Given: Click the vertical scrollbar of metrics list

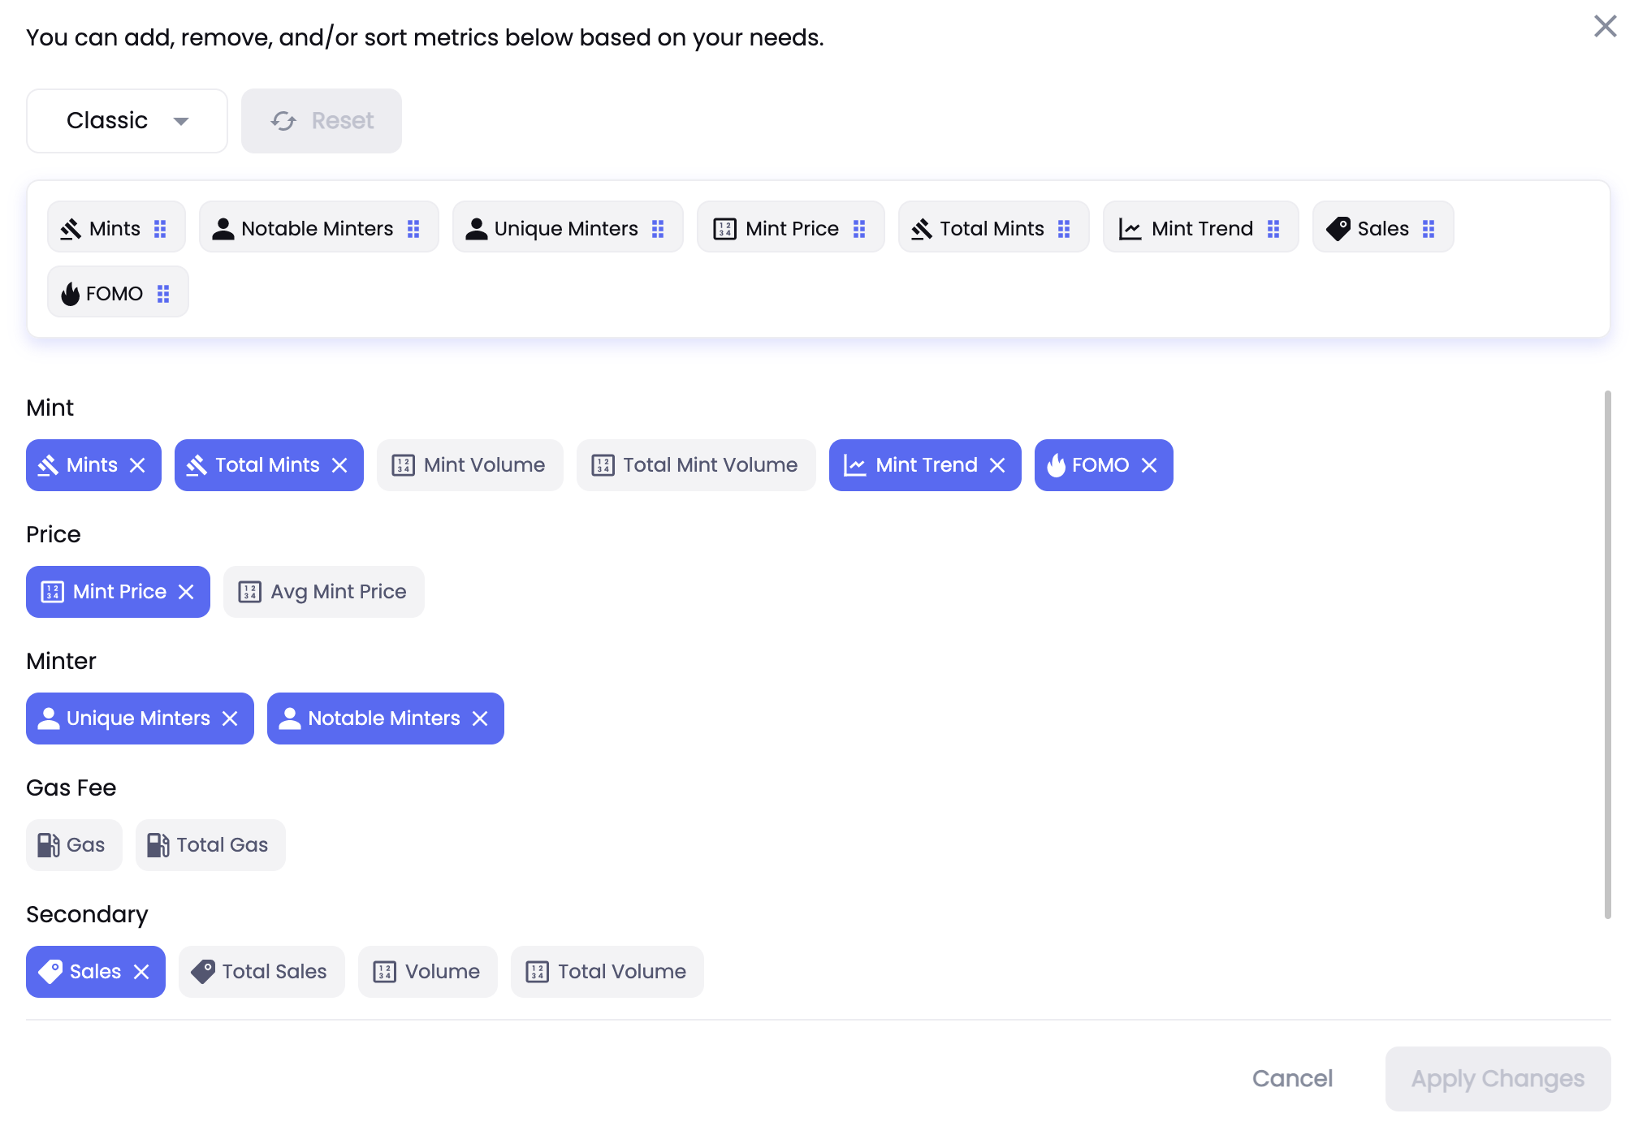Looking at the screenshot, I should pyautogui.click(x=1606, y=654).
